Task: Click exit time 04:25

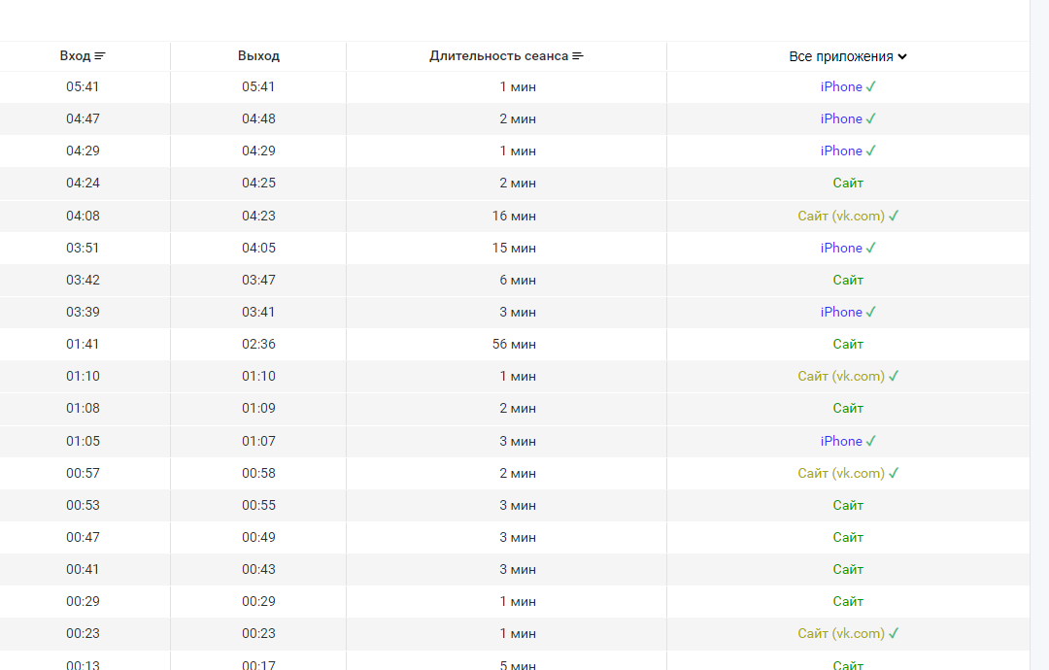Action: tap(258, 184)
